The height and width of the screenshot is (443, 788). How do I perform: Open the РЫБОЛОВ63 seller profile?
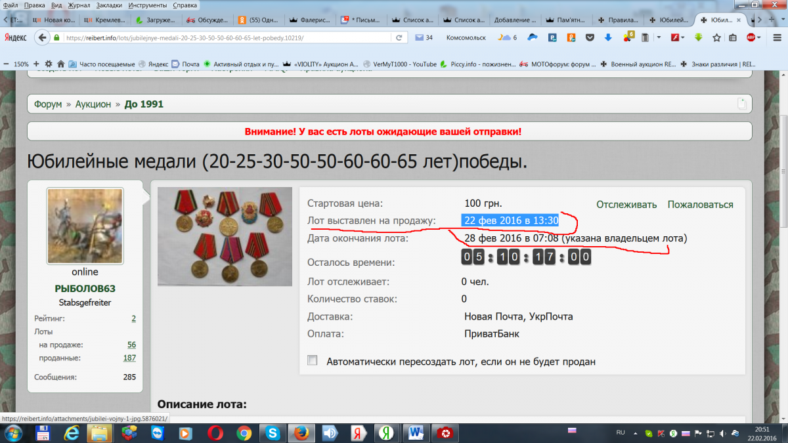85,288
